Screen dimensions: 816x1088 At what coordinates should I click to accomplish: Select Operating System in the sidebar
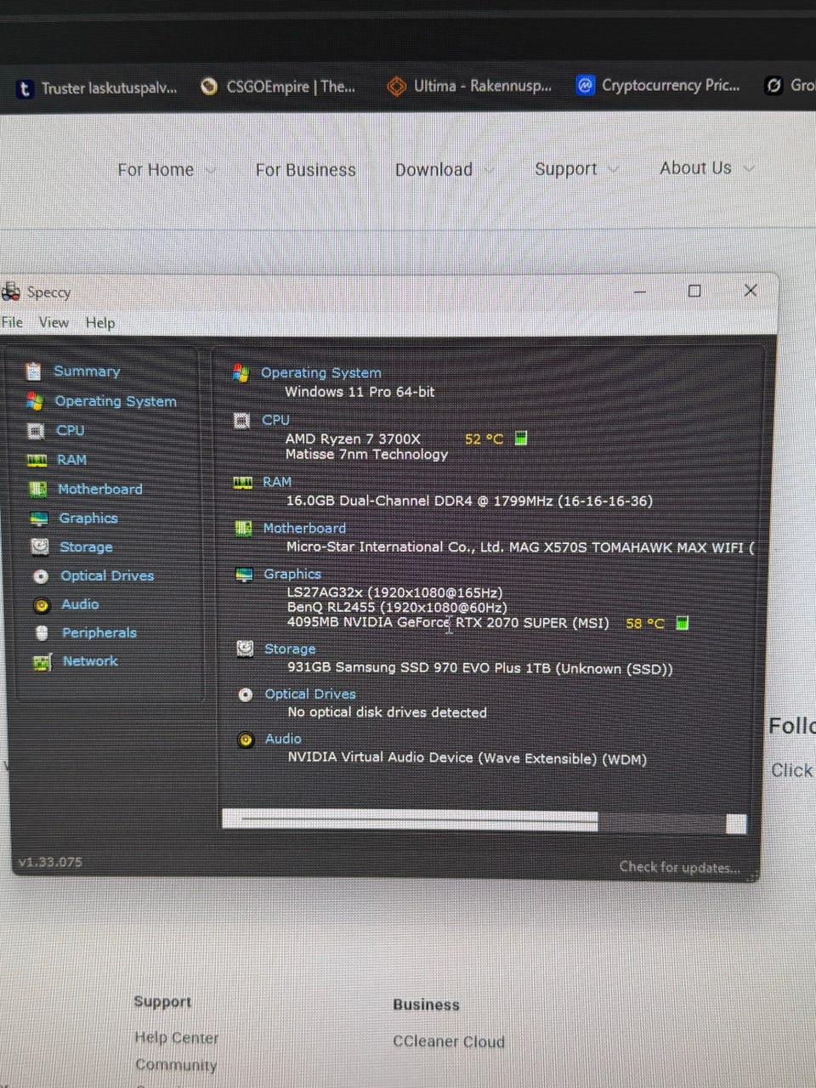(116, 401)
